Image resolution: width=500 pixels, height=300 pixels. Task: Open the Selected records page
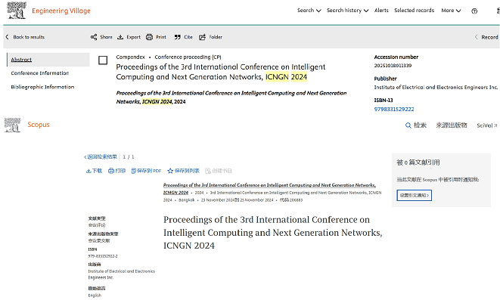click(414, 11)
